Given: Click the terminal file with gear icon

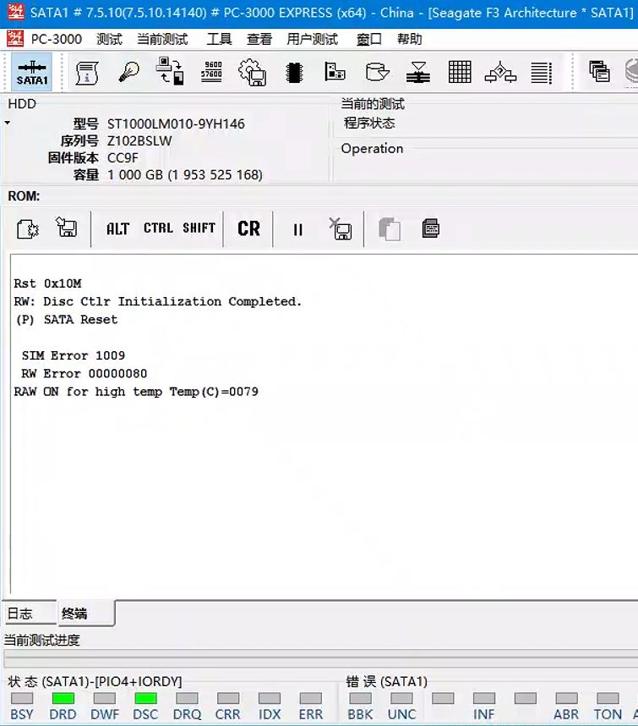Looking at the screenshot, I should click(28, 228).
